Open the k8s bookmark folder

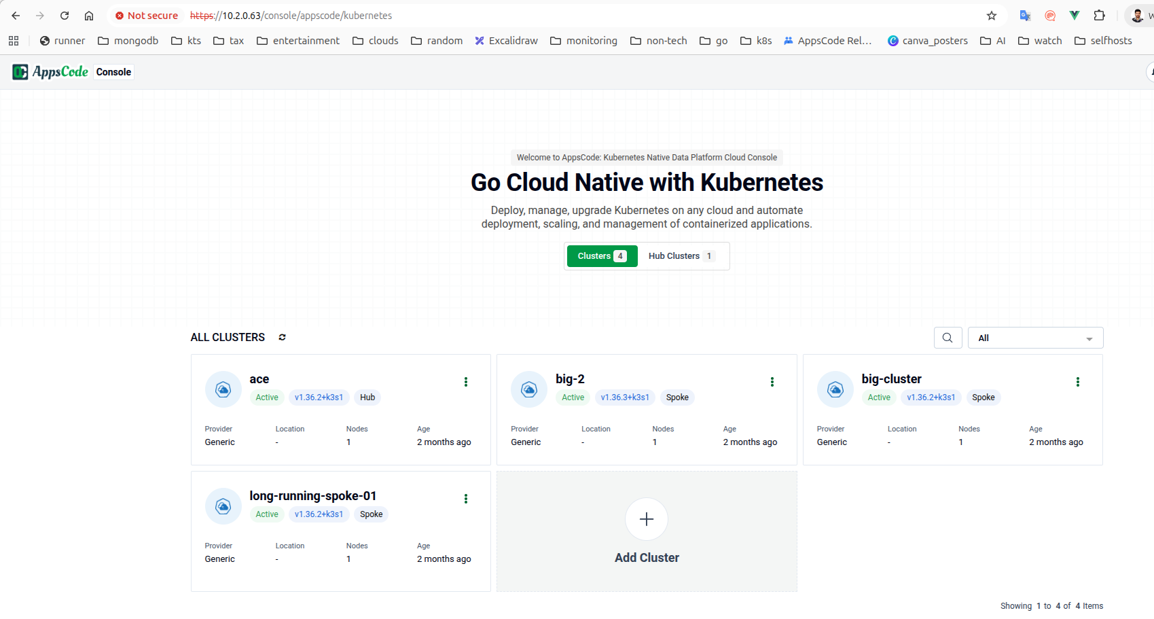pos(756,41)
